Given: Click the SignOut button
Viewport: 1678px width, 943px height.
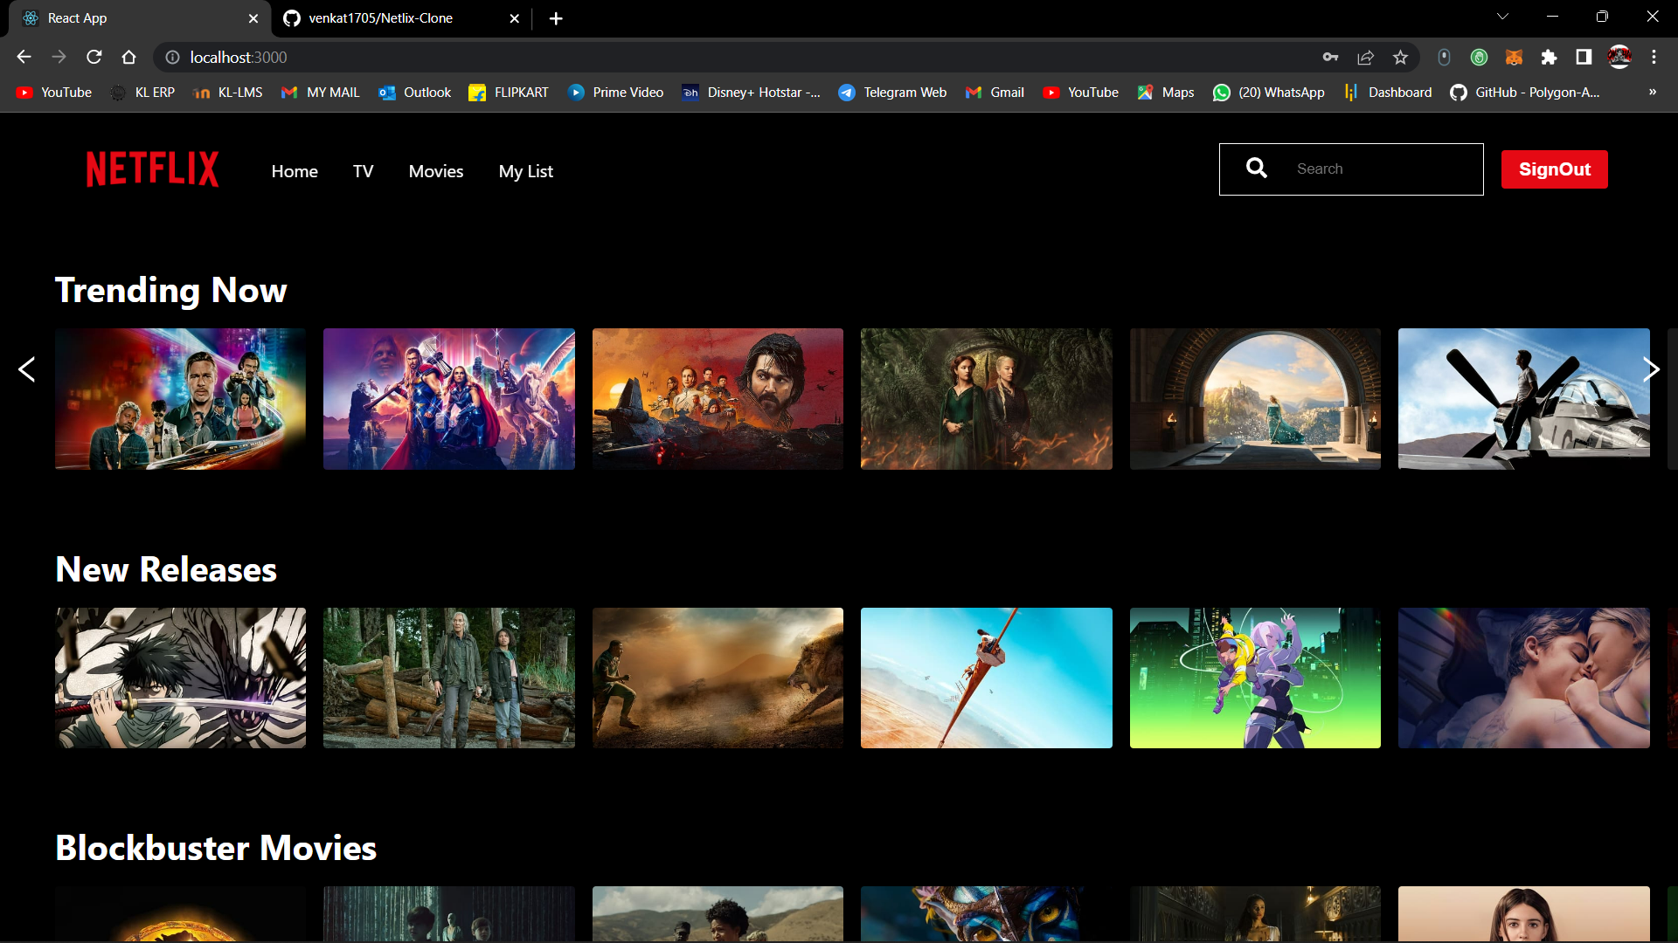Looking at the screenshot, I should click(x=1554, y=169).
